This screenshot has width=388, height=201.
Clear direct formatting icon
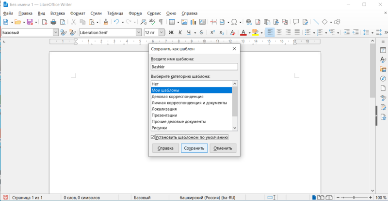(232, 32)
